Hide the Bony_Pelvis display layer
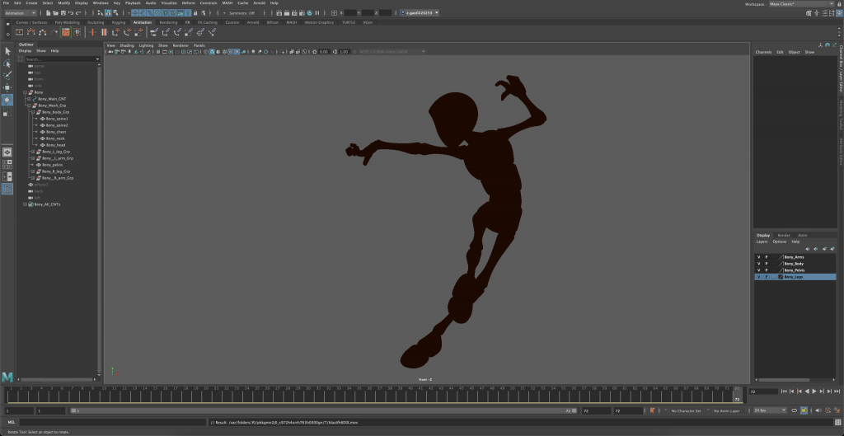Screen dimensions: 844x436 click(x=758, y=270)
